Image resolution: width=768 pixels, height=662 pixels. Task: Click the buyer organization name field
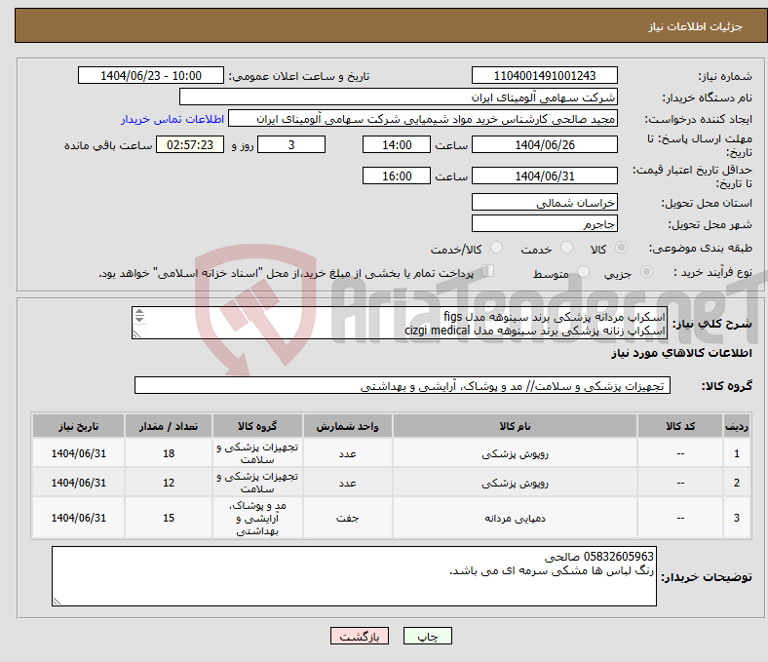click(x=399, y=97)
